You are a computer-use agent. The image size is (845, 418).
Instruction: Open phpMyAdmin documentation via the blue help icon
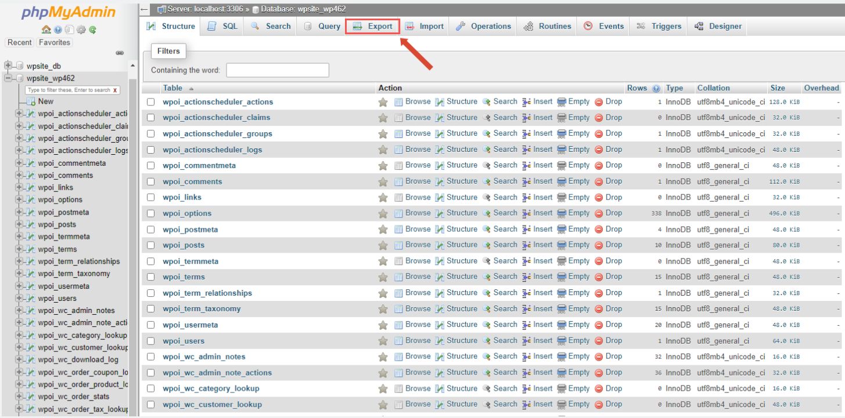[58, 30]
